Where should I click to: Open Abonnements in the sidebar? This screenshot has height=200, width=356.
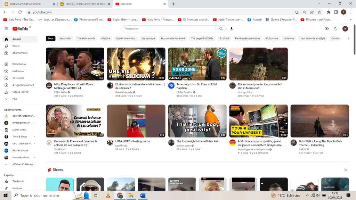coord(20,53)
